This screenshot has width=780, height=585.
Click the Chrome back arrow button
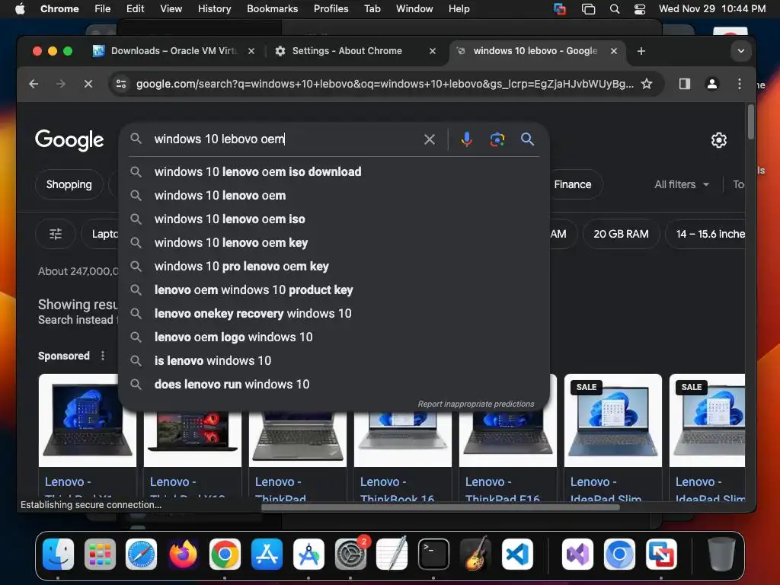click(34, 84)
